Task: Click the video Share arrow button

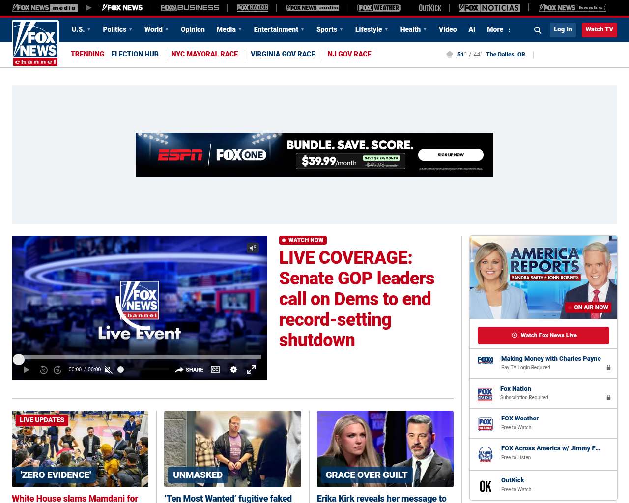Action: pos(189,370)
